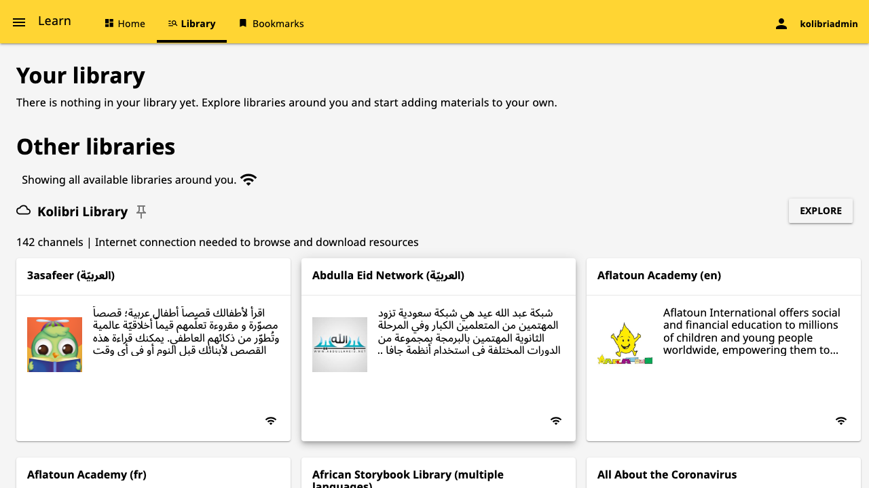This screenshot has width=869, height=488.
Task: Click the Kolibri Library name
Action: pos(82,211)
